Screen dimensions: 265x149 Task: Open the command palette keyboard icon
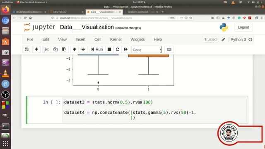click(169, 49)
